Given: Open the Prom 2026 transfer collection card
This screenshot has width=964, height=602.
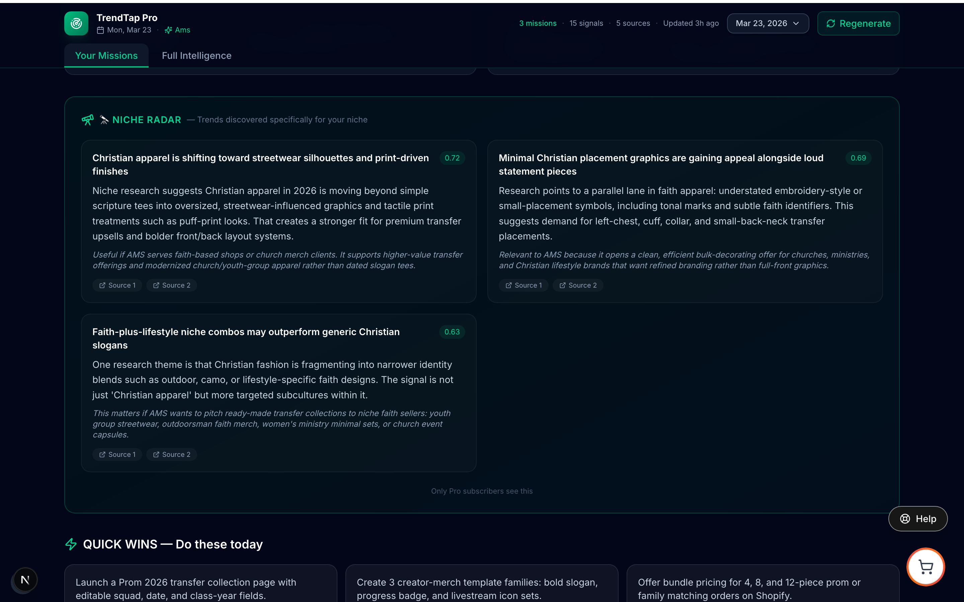Looking at the screenshot, I should pos(200,589).
